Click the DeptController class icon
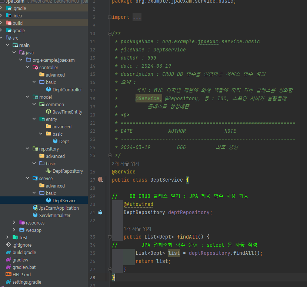Screen dimensions: 307x287 click(x=49, y=90)
